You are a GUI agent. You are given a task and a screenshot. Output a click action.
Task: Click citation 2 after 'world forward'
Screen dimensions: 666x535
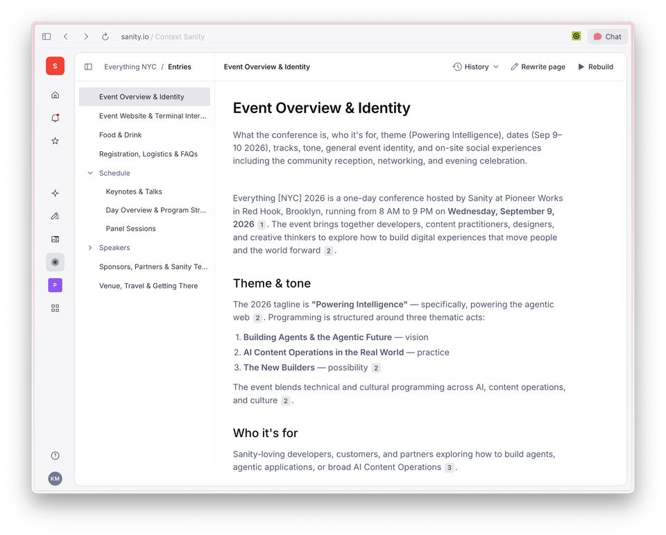(x=328, y=250)
